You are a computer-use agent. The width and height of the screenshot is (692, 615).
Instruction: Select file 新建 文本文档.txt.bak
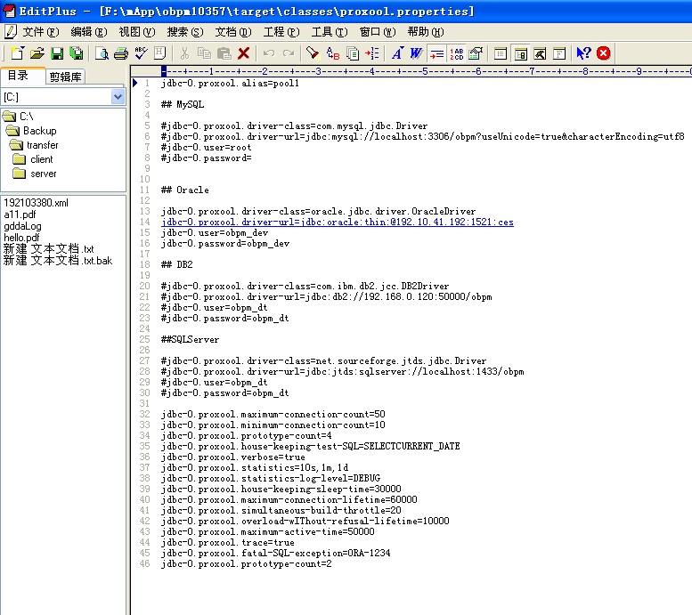click(x=58, y=260)
